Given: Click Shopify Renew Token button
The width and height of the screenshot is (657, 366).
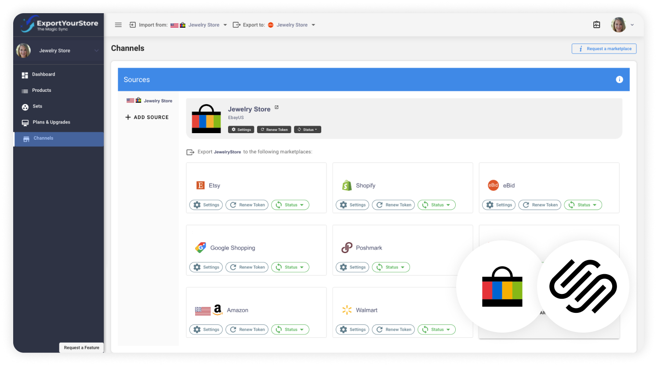Looking at the screenshot, I should pyautogui.click(x=393, y=205).
